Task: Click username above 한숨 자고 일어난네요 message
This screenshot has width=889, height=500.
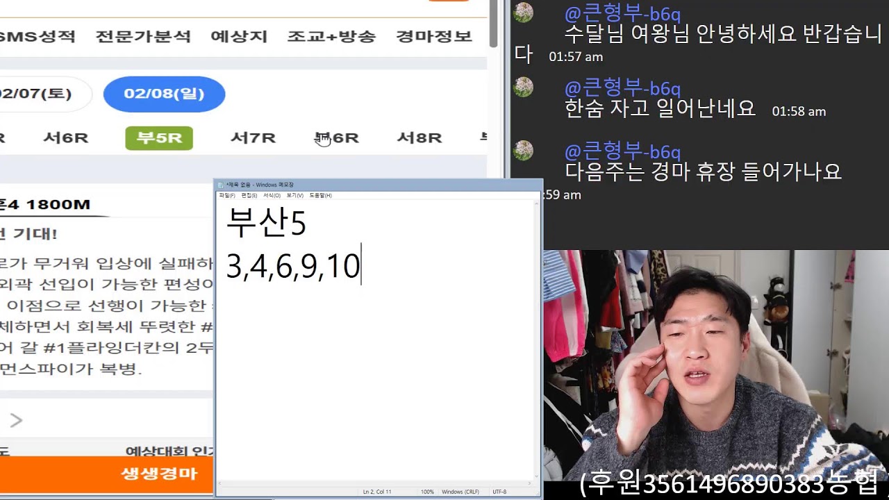Action: [x=622, y=89]
